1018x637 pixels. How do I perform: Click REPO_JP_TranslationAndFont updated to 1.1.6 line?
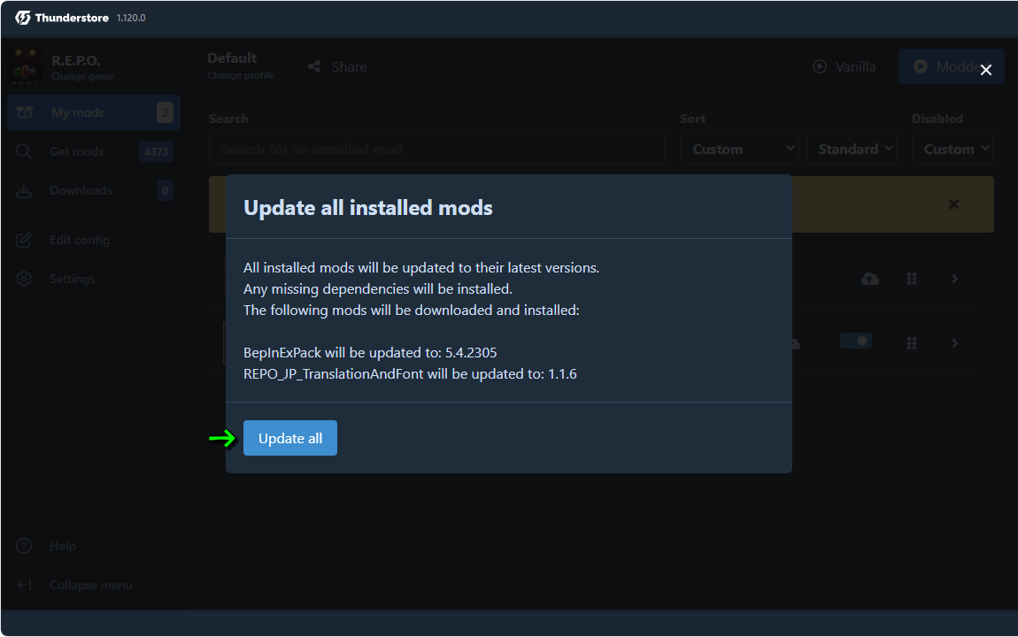click(x=410, y=374)
